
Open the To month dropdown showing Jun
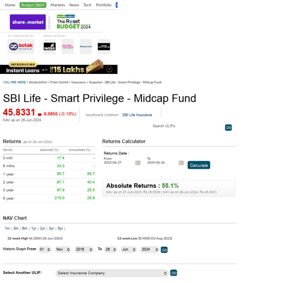(x=129, y=249)
